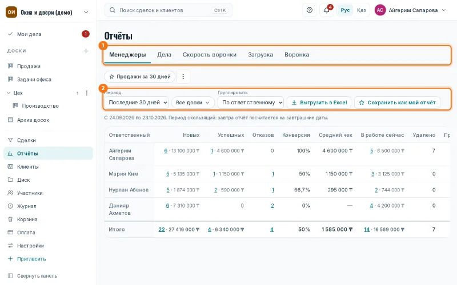This screenshot has width=457, height=285.
Task: Click Сохранить как мой отчёт button
Action: point(397,103)
